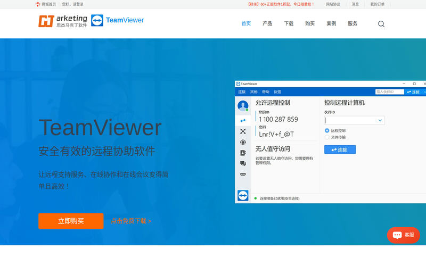Go to the 购买 navigation tab
This screenshot has height=266, width=426.
310,23
